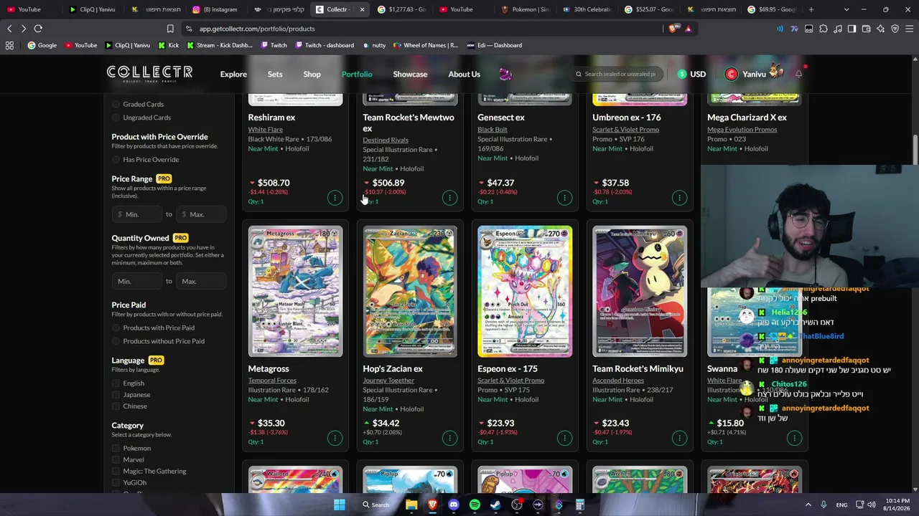Open File Explorer from the taskbar
Screen dimensions: 919x516
point(411,505)
